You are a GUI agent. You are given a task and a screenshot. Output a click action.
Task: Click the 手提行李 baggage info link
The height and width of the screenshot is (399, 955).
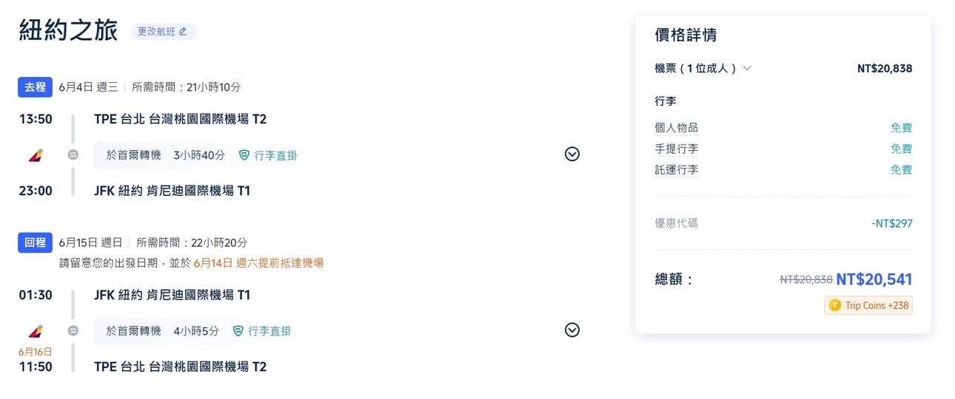tap(676, 149)
